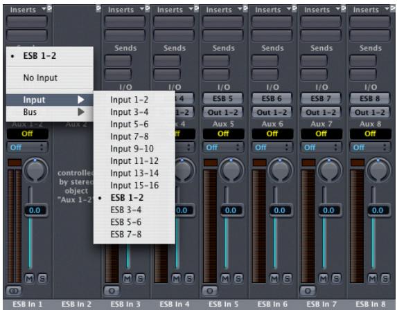Select Input 5-6 in the submenu
The image size is (397, 310).
[134, 124]
